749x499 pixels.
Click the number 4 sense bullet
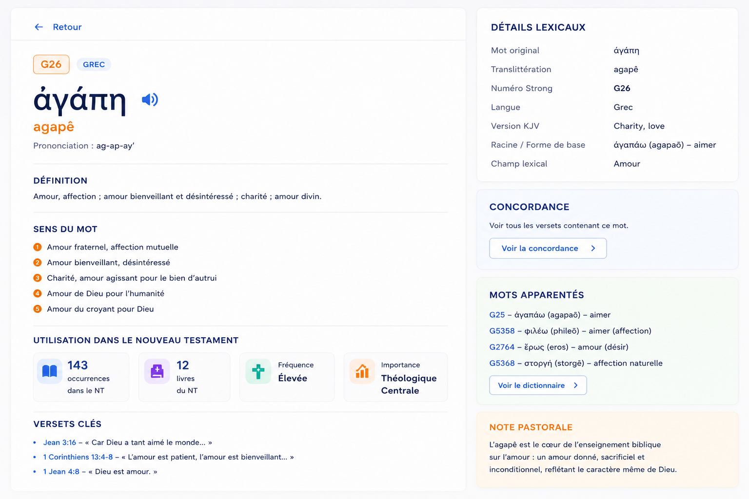(38, 293)
